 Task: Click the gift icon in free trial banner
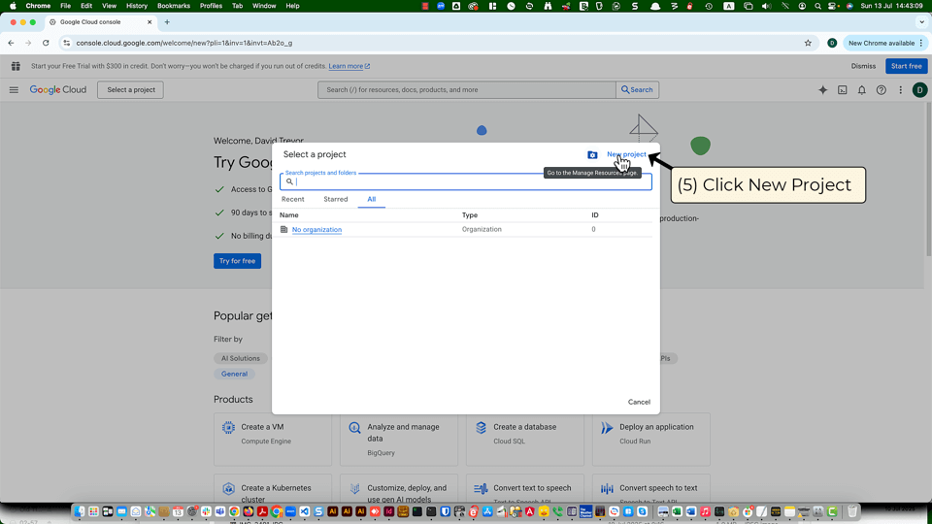pyautogui.click(x=17, y=66)
